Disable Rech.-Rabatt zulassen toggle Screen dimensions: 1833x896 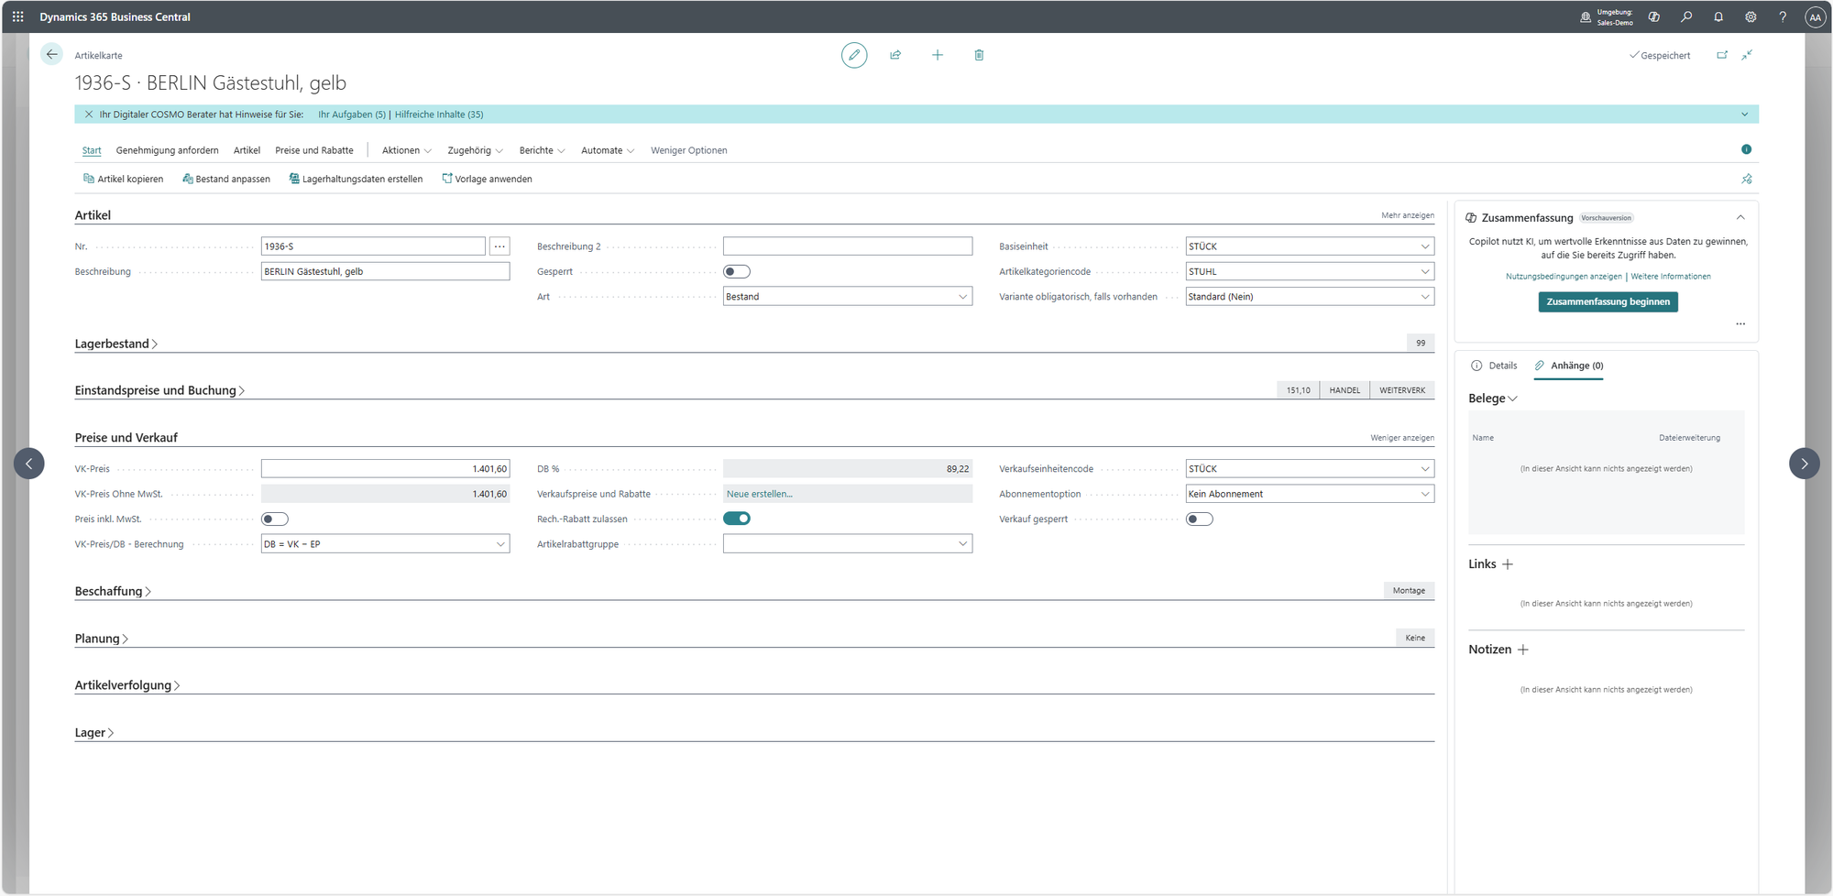(736, 519)
